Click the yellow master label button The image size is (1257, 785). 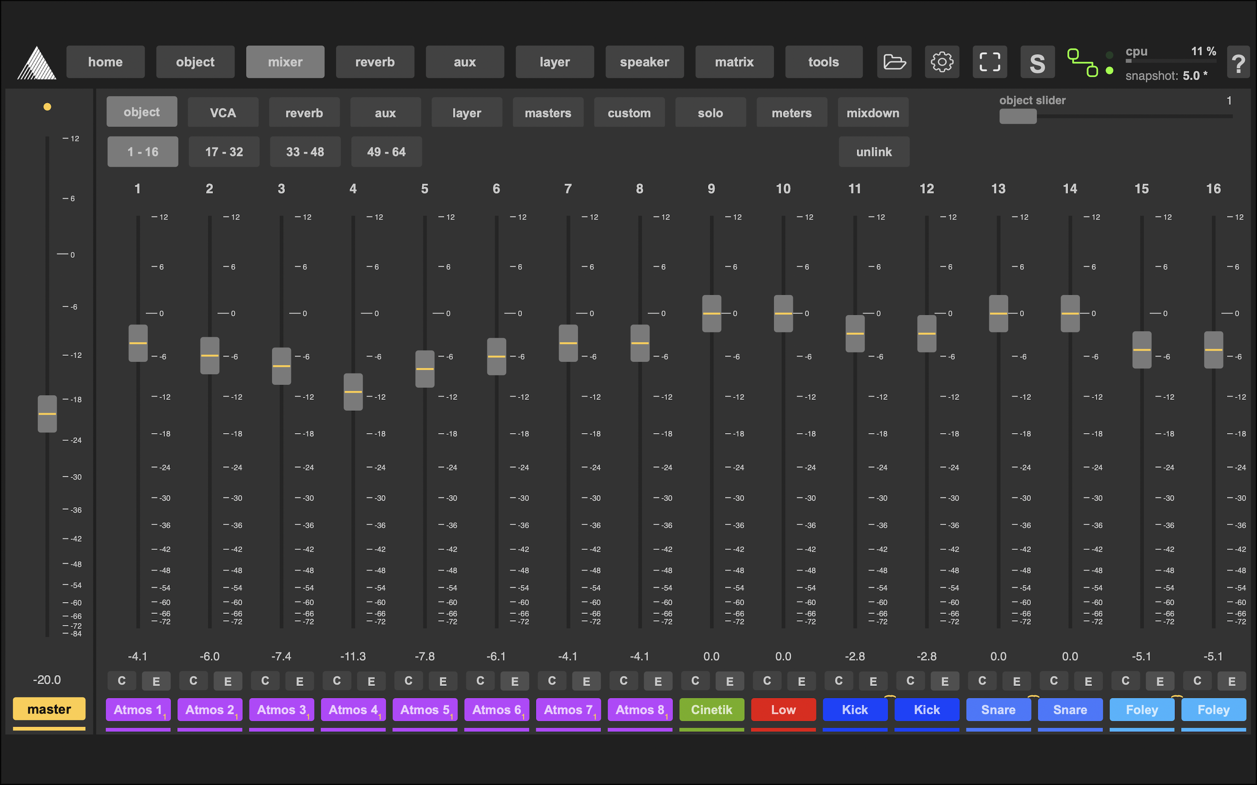pyautogui.click(x=49, y=709)
